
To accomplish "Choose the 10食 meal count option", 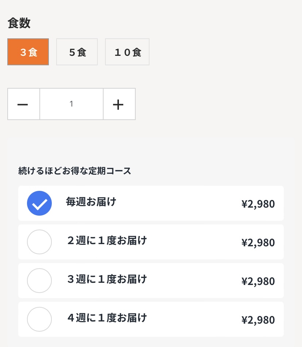I will pyautogui.click(x=127, y=52).
